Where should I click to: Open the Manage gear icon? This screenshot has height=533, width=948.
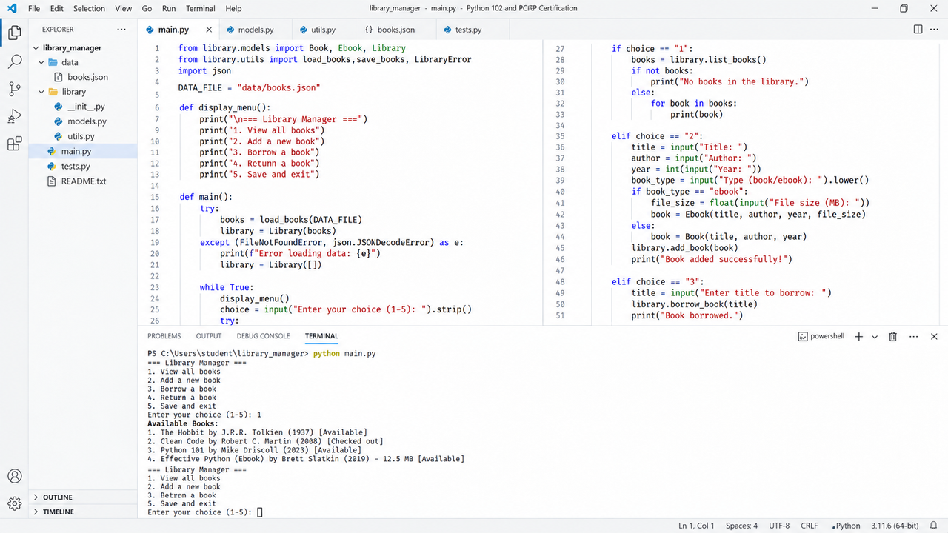click(x=14, y=504)
